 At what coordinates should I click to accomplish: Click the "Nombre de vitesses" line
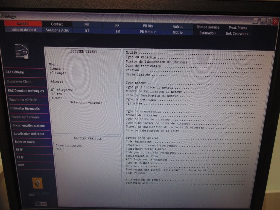point(190,116)
